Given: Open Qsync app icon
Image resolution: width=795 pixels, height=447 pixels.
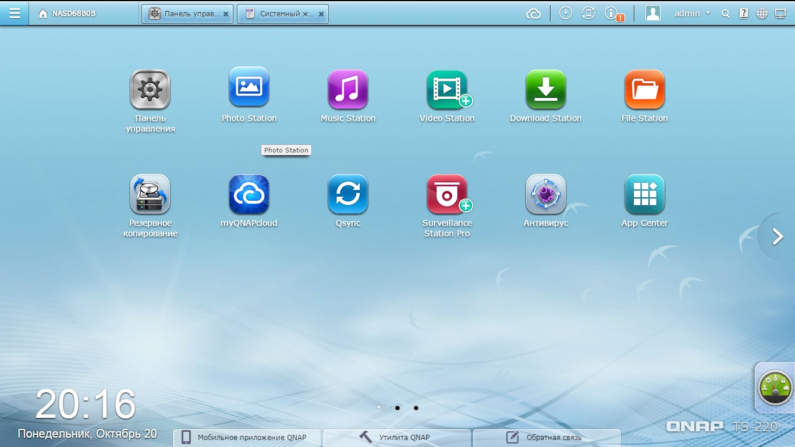Looking at the screenshot, I should pos(348,194).
